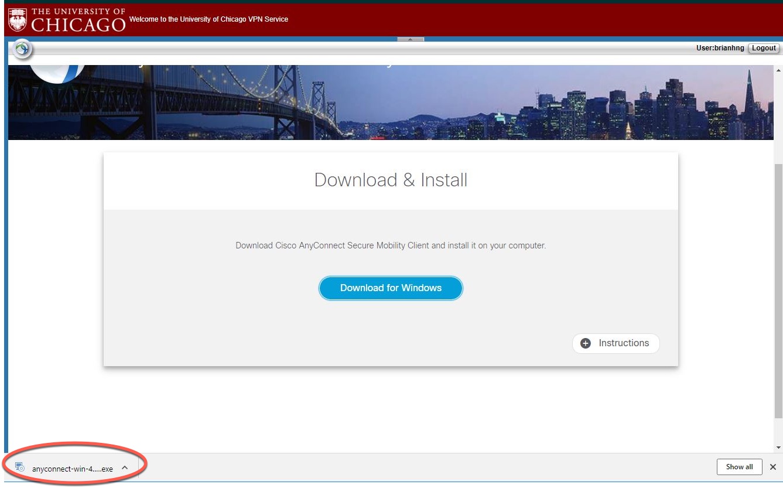Click the AnyConnect download description text
783x488 pixels.
click(x=391, y=245)
